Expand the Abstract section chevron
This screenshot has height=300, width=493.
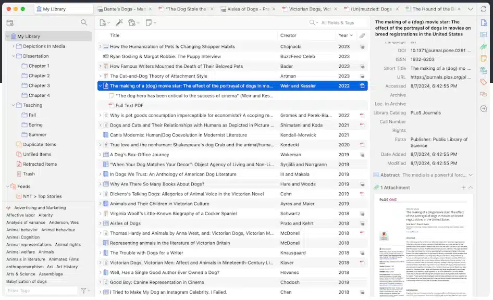click(471, 175)
